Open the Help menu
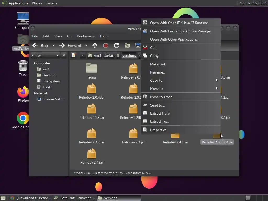268x201 pixels. (104, 36)
